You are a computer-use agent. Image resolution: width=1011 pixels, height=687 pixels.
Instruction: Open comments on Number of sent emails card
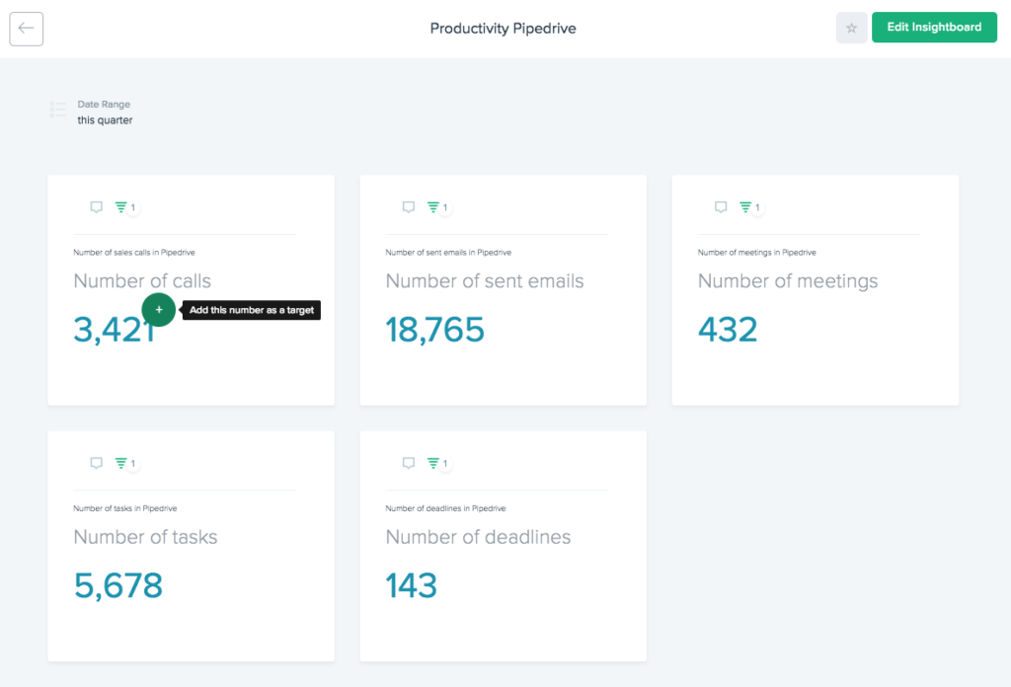click(408, 207)
